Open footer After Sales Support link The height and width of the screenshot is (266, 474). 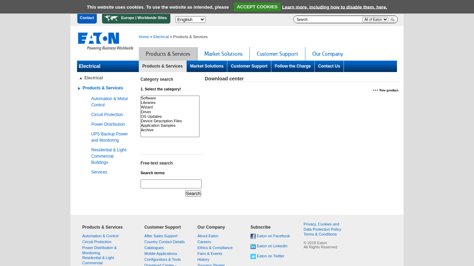(x=161, y=236)
